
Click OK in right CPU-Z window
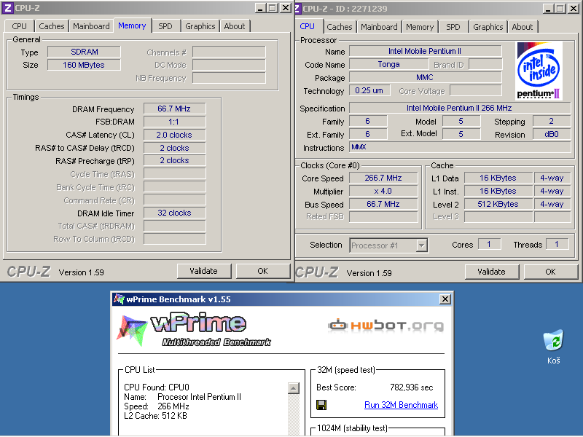coord(550,272)
